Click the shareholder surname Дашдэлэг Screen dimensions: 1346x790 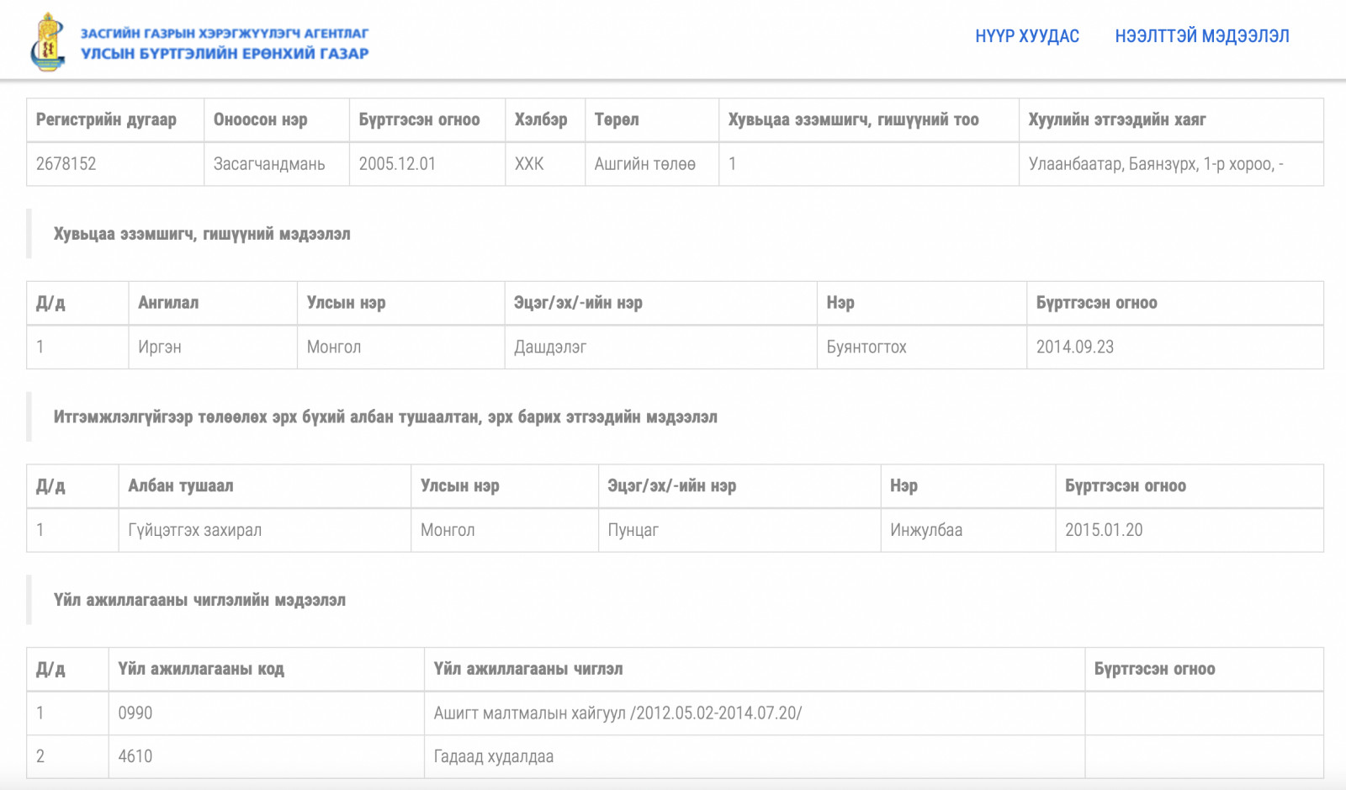550,347
